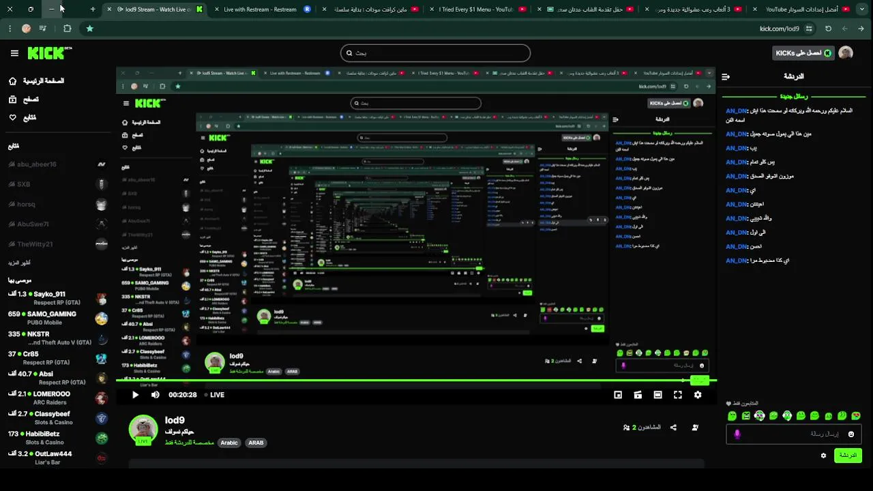Open the Browse section in sidebar

[24, 100]
